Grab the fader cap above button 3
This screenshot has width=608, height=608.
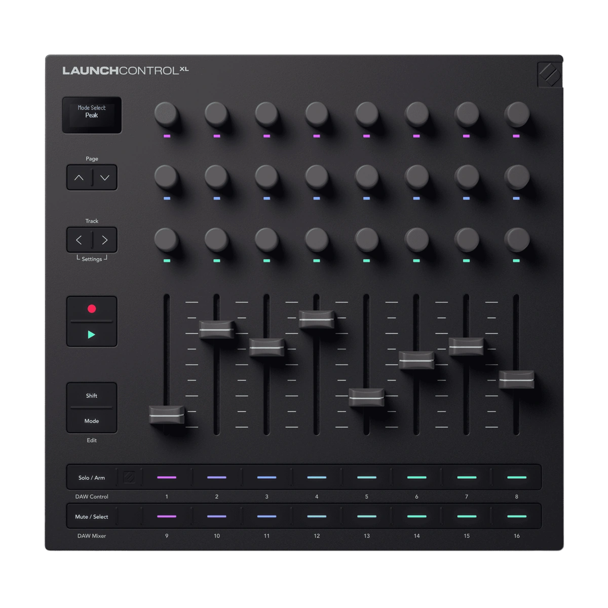(267, 348)
